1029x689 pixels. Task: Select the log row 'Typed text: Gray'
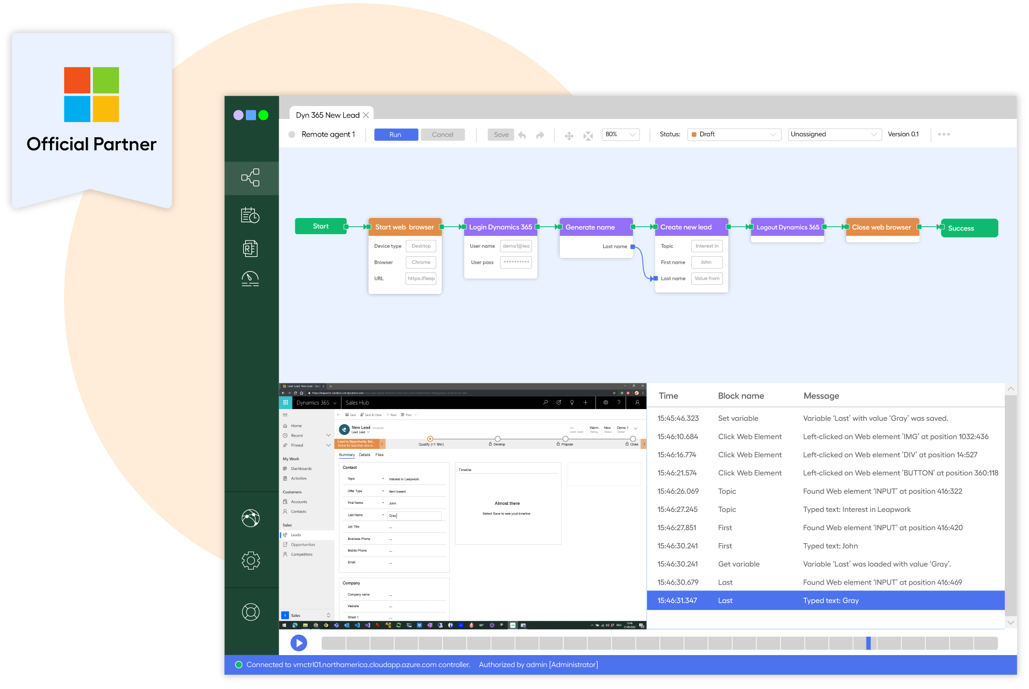[x=826, y=601]
